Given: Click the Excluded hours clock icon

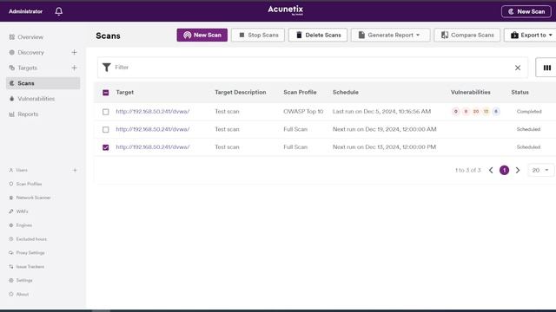Looking at the screenshot, I should click(x=11, y=239).
